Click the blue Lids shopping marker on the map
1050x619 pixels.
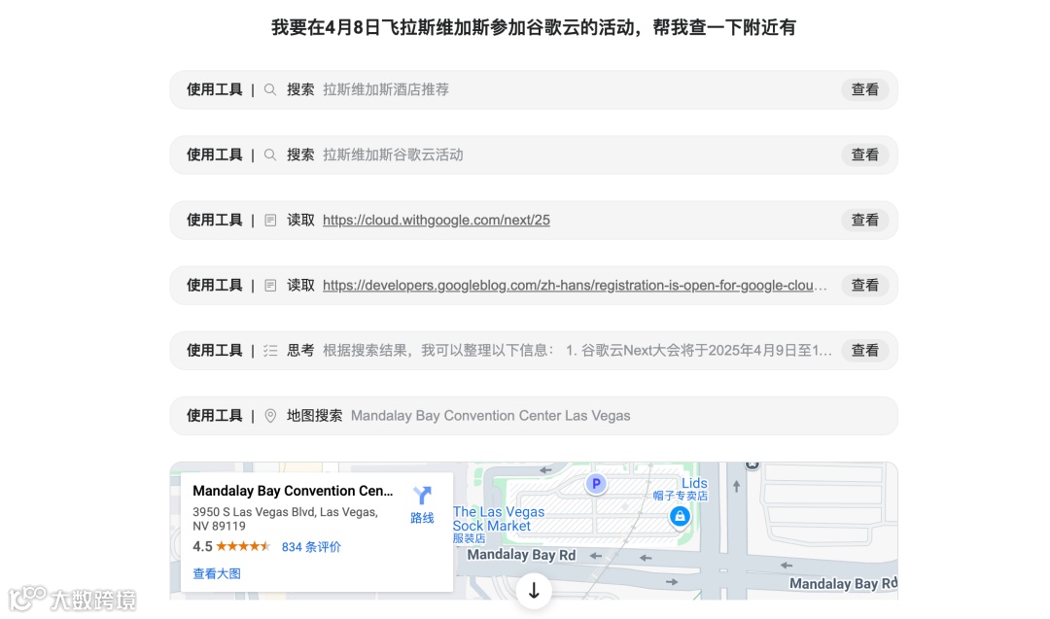coord(680,516)
